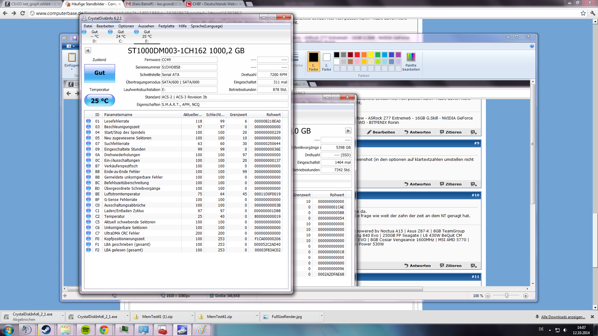The height and width of the screenshot is (336, 598).
Task: Select the C: drive status tab
Action: point(120,36)
